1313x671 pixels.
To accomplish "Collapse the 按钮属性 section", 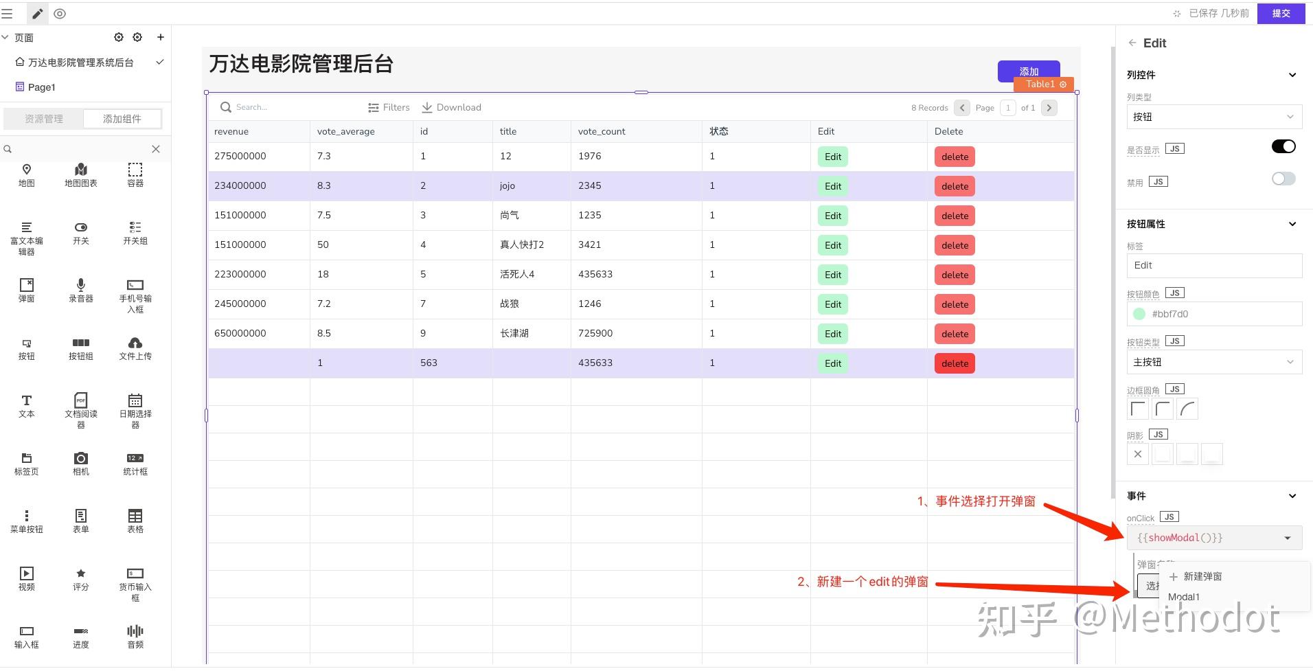I will 1292,224.
